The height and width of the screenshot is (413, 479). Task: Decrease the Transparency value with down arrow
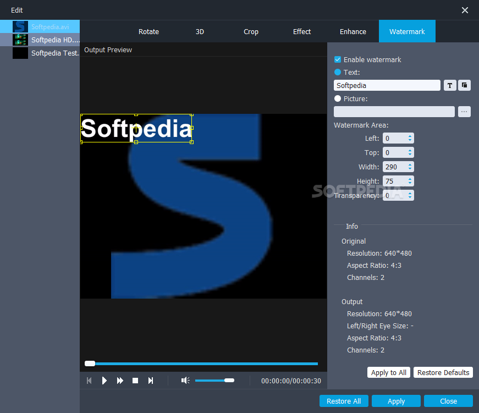click(x=410, y=197)
